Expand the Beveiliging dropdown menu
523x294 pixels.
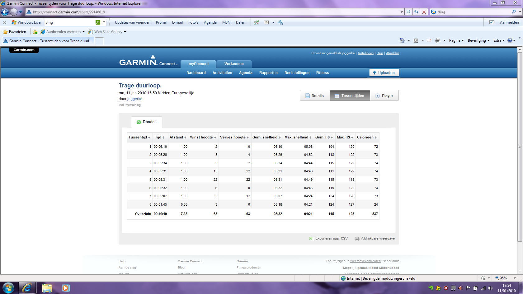(x=478, y=40)
